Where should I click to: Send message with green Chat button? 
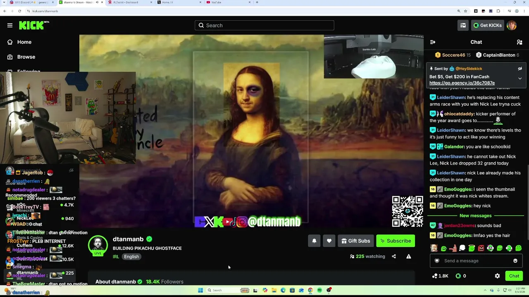coord(514,276)
